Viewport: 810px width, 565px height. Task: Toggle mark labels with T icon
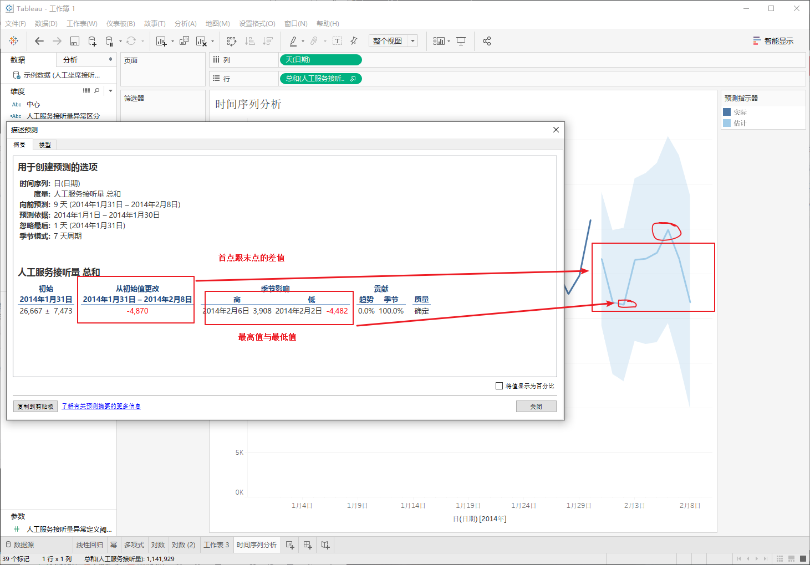coord(337,41)
